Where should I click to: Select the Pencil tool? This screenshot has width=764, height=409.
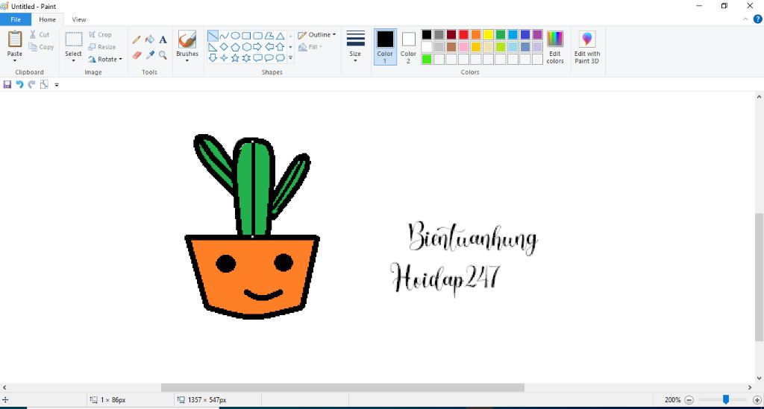(137, 40)
